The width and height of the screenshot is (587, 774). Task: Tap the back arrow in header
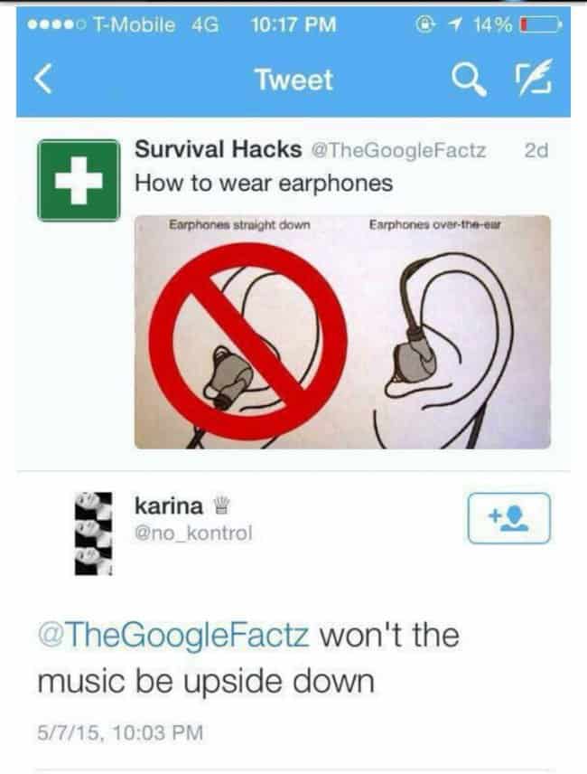(43, 80)
